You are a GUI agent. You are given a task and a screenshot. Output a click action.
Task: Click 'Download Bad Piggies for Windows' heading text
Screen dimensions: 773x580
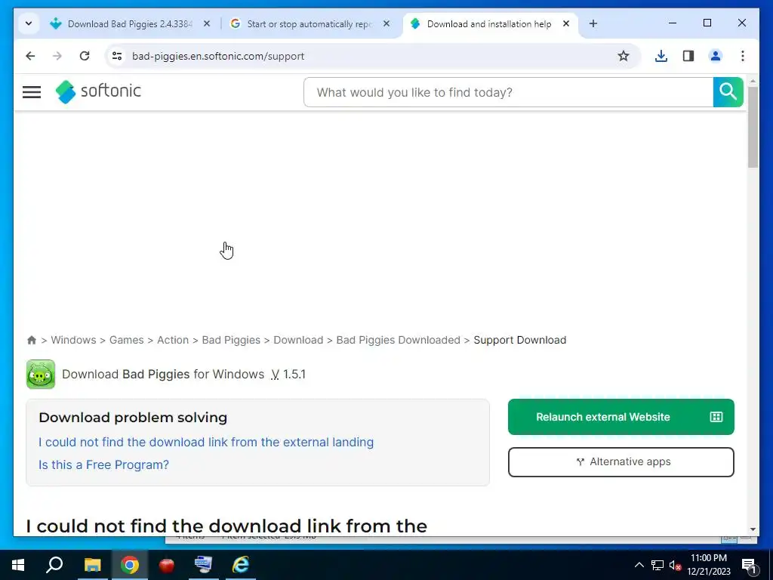click(x=163, y=375)
